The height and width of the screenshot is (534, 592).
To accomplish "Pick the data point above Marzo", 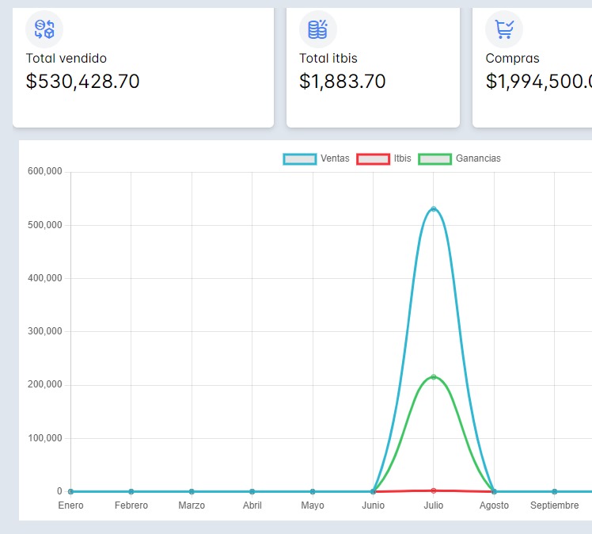I will click(x=192, y=491).
